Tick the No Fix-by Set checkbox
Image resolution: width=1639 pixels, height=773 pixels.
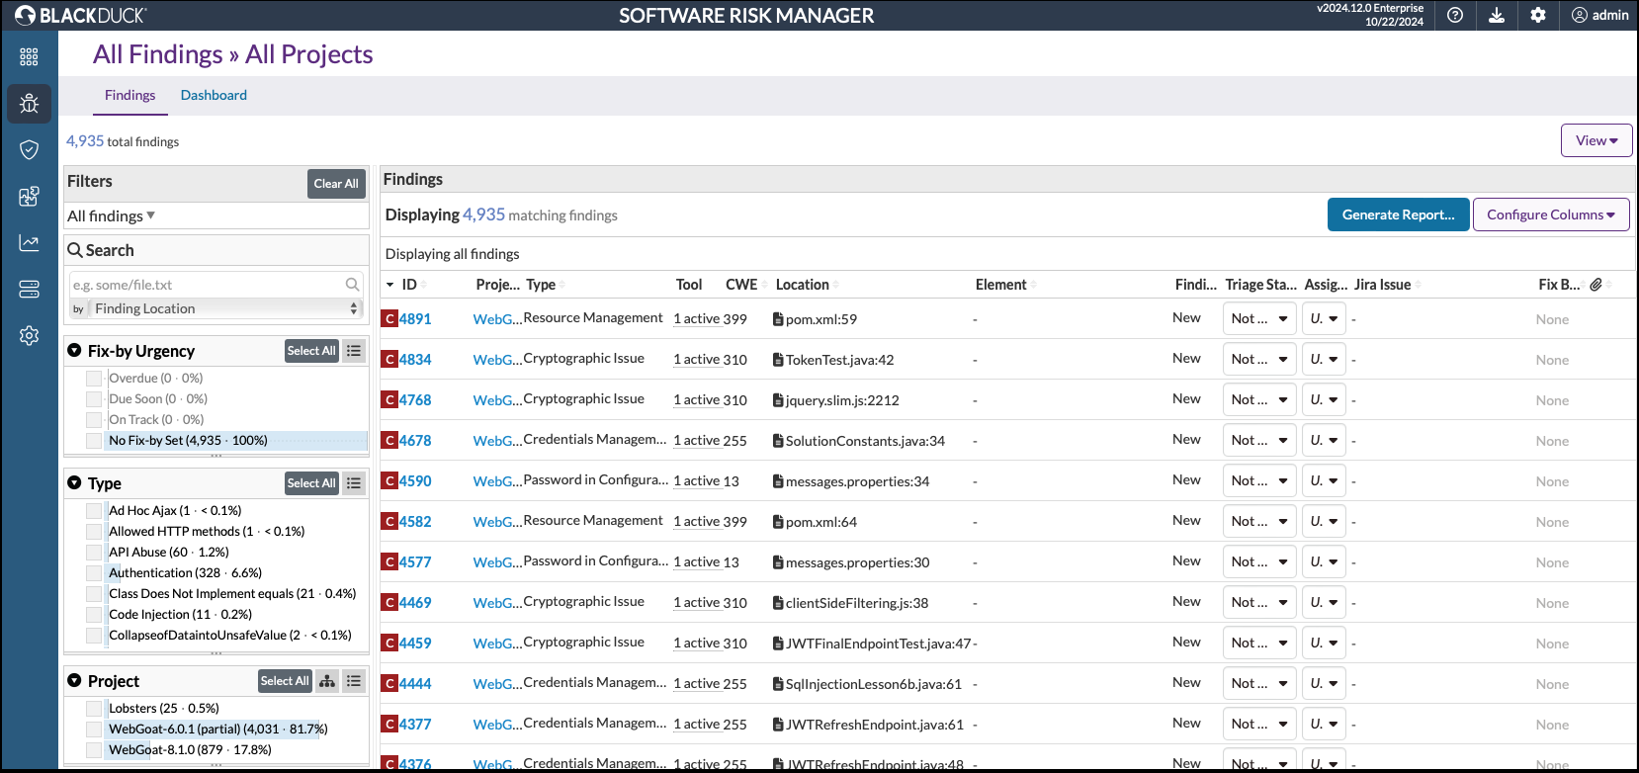[94, 441]
